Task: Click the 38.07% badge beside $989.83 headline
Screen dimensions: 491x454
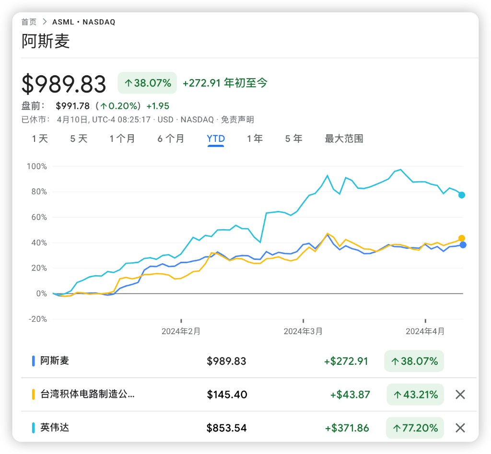Action: click(x=147, y=83)
